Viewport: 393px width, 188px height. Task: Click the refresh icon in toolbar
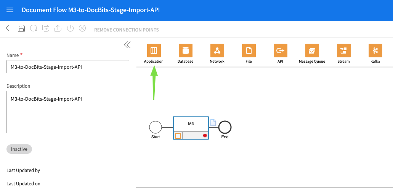(x=34, y=28)
